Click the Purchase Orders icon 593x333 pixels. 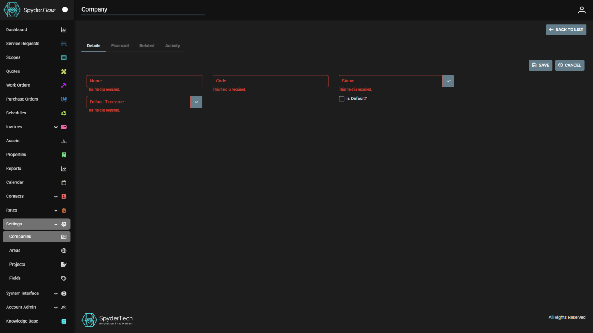click(64, 99)
